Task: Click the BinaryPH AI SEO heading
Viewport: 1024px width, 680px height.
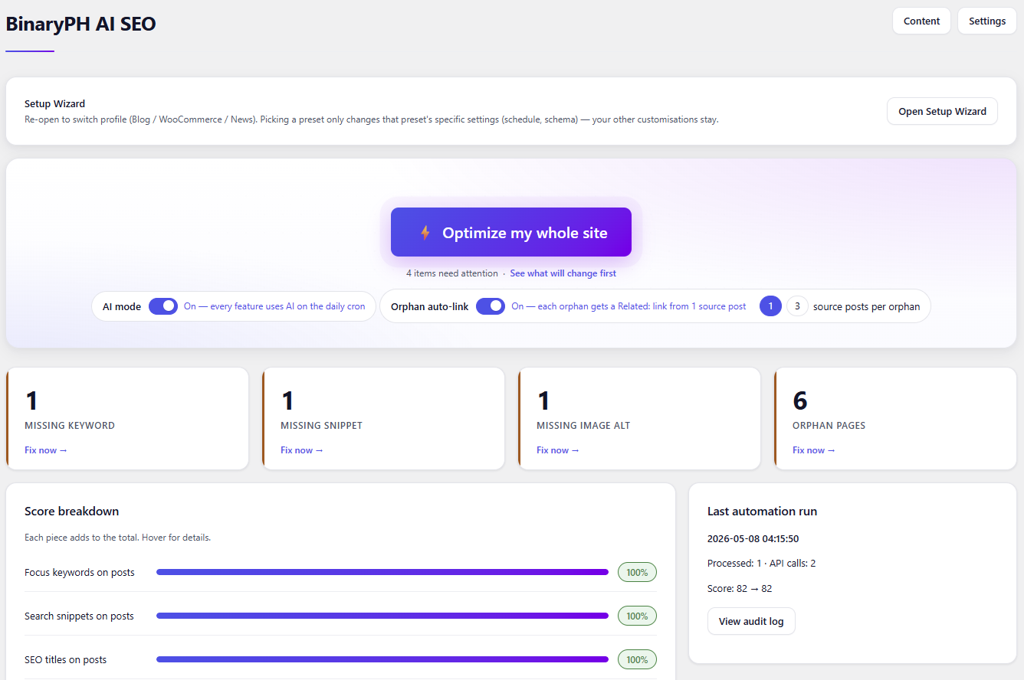Action: 80,24
